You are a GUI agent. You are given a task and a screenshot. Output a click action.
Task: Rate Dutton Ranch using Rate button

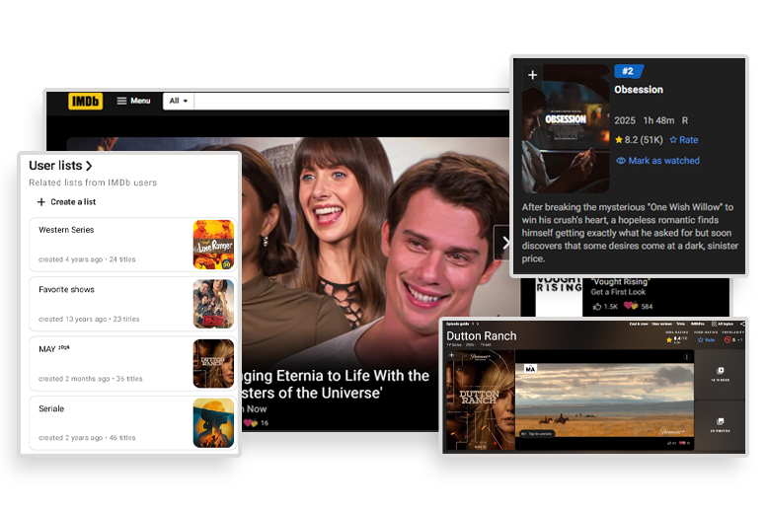(x=707, y=339)
